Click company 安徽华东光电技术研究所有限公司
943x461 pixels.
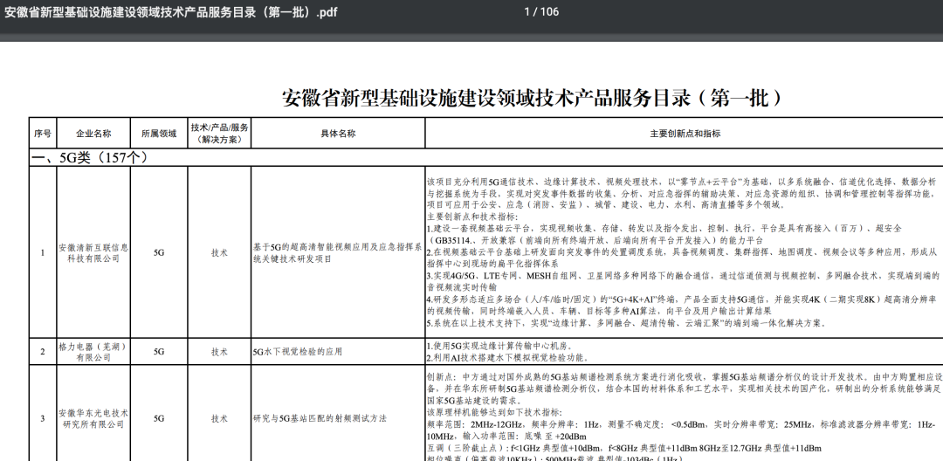[93, 419]
